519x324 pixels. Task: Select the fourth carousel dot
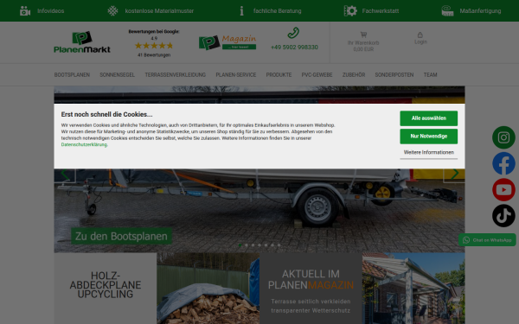point(259,245)
